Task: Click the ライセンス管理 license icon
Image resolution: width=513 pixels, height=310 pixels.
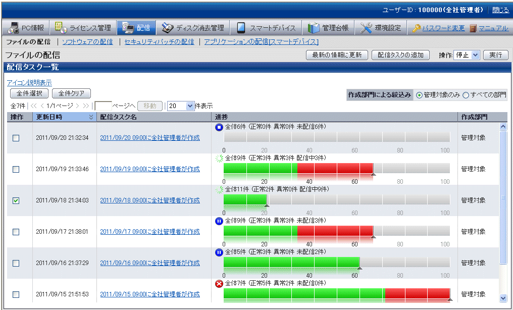Action: 61,28
